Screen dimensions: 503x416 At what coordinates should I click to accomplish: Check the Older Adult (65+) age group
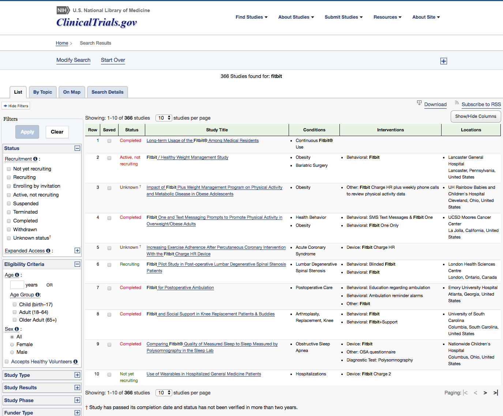(15, 320)
